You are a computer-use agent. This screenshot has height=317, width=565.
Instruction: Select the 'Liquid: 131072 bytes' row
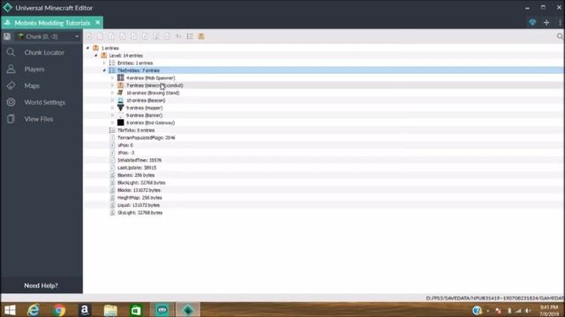pos(139,205)
